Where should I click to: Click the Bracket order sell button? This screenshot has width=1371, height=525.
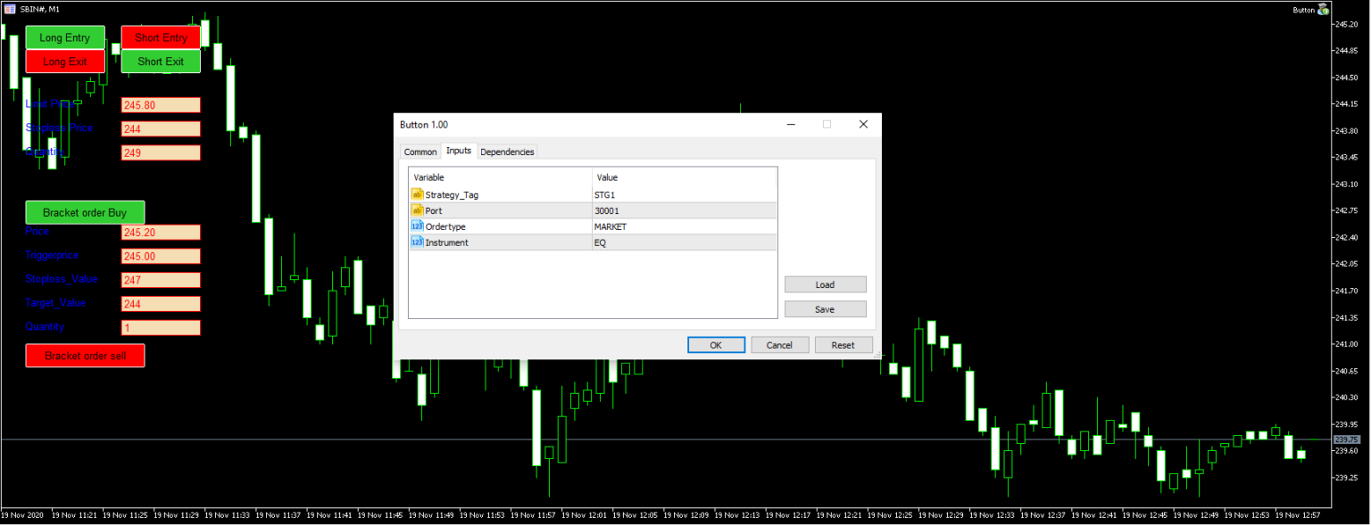tap(85, 355)
